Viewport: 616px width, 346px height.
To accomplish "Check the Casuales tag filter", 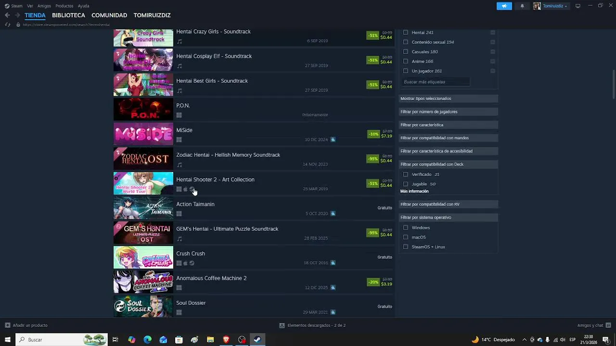I will point(406,52).
